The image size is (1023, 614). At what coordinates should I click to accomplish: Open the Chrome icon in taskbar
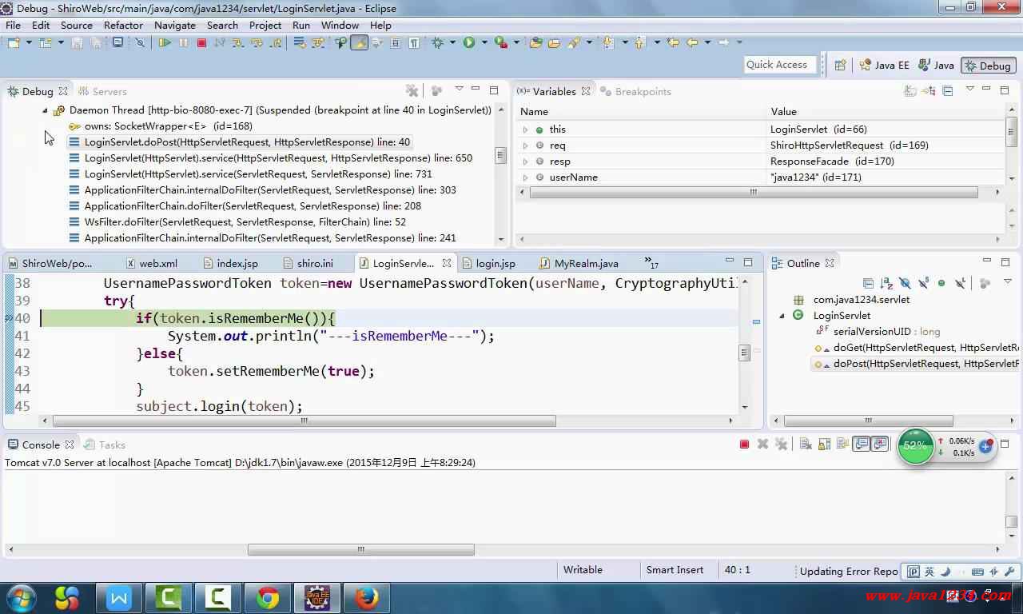pos(268,597)
